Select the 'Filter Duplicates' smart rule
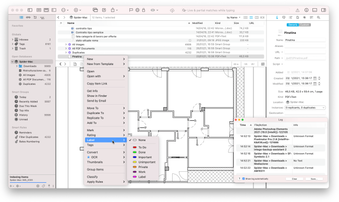The height and width of the screenshot is (202, 339). [x=29, y=137]
